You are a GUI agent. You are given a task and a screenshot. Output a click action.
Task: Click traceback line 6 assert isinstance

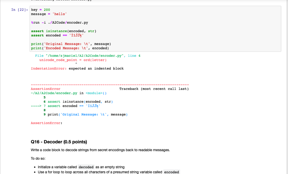point(78,102)
